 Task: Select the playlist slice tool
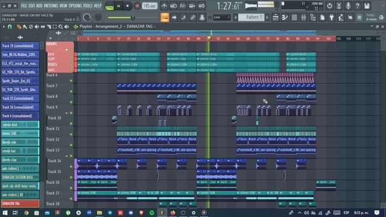click(49, 27)
